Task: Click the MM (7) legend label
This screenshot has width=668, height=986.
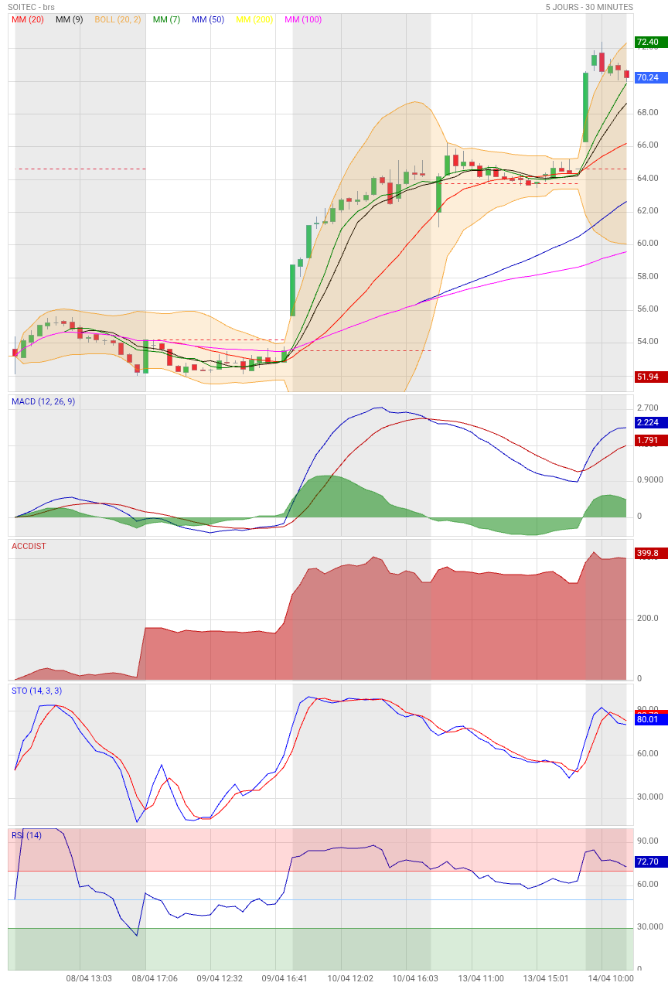Action: [166, 19]
